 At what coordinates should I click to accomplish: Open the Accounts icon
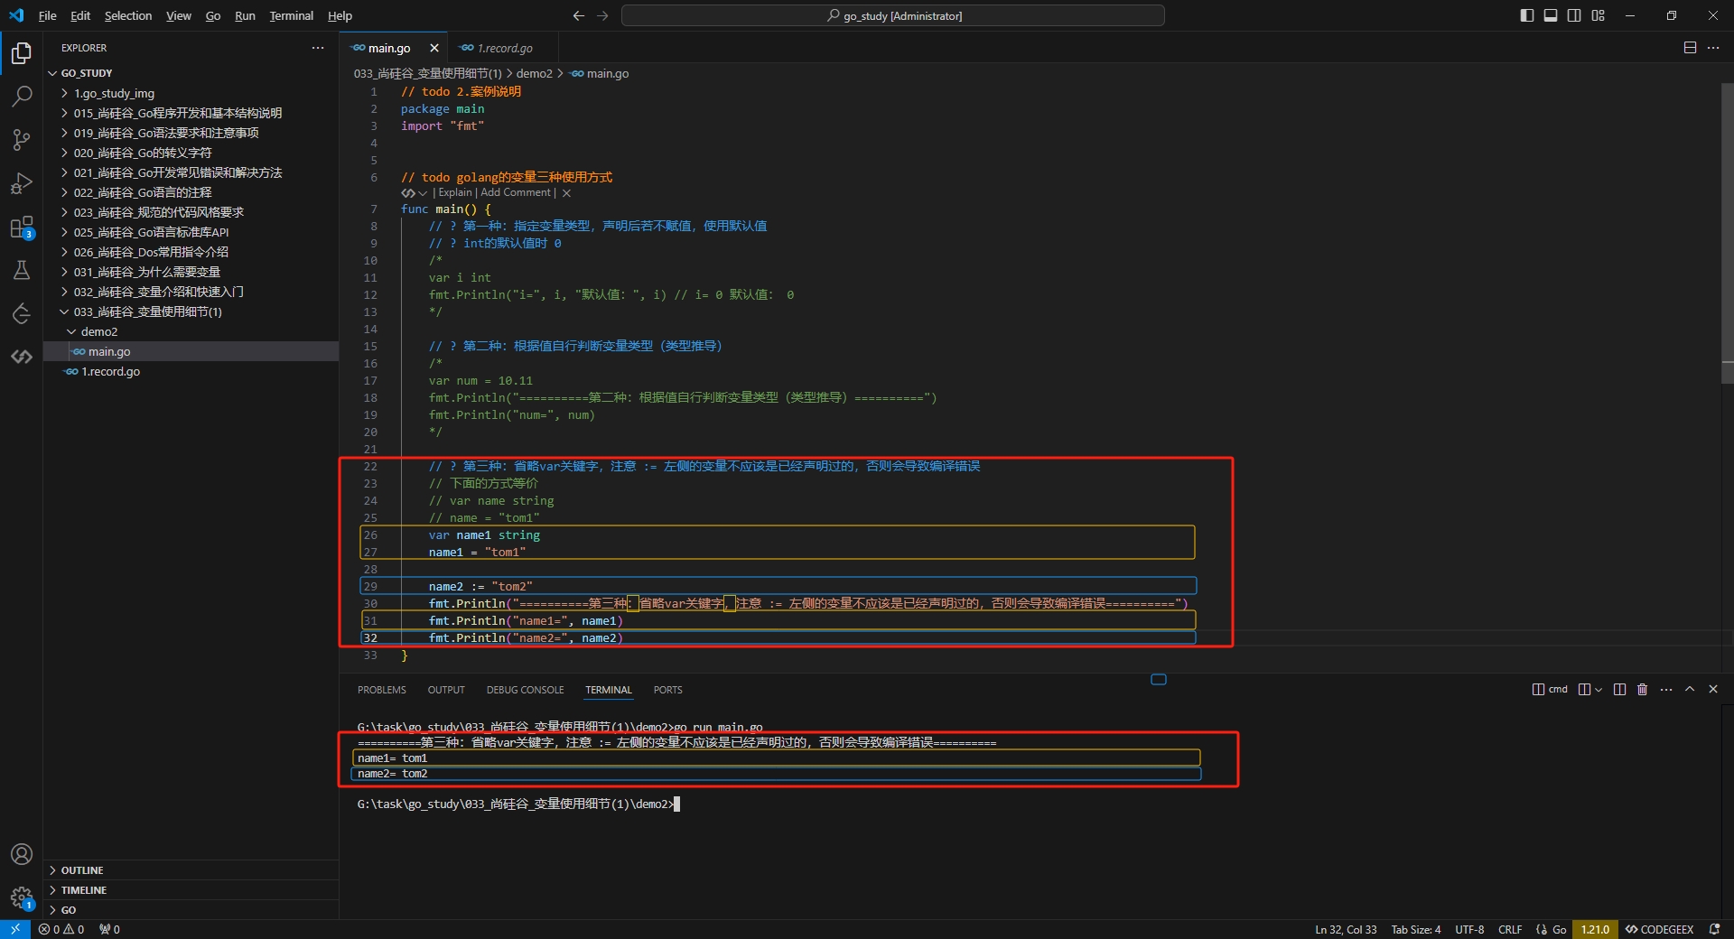point(22,854)
